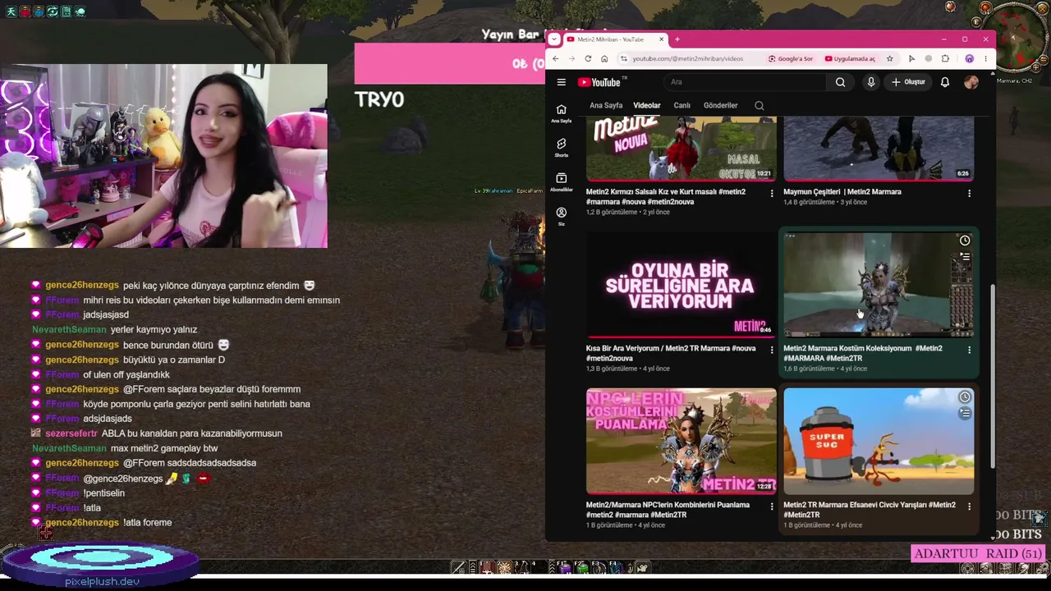This screenshot has height=591, width=1051.
Task: Open the YouTube account avatar menu
Action: click(x=971, y=82)
